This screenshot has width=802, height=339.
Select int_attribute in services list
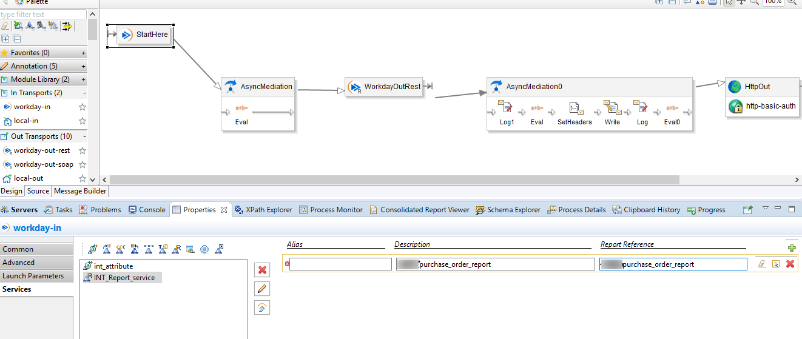108,266
